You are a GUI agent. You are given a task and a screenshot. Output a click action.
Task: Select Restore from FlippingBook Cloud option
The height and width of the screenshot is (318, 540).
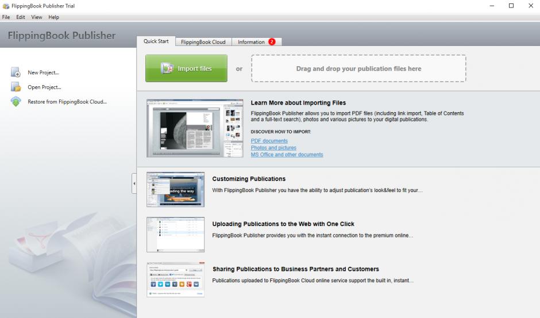tap(67, 102)
